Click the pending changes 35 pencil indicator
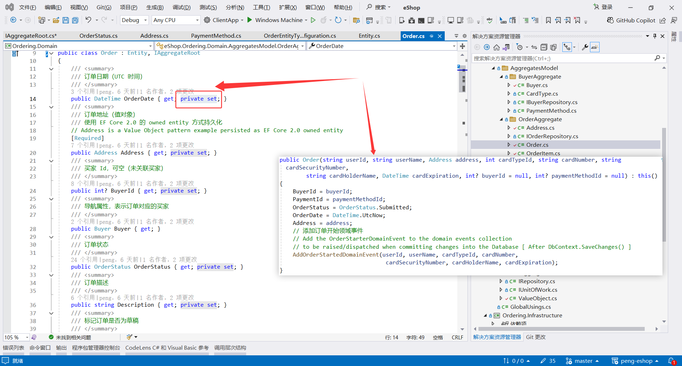Screen dimensions: 682x366 point(548,361)
